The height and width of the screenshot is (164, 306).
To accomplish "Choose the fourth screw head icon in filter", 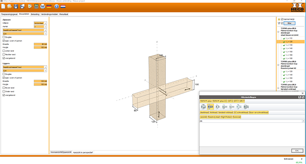I will 224,107.
